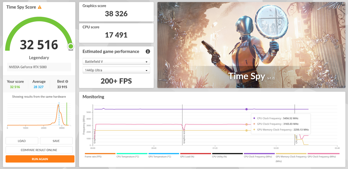Image resolution: width=348 pixels, height=169 pixels.
Task: Click the orange warning triangle beside Time Spy Score
Action: click(x=40, y=7)
